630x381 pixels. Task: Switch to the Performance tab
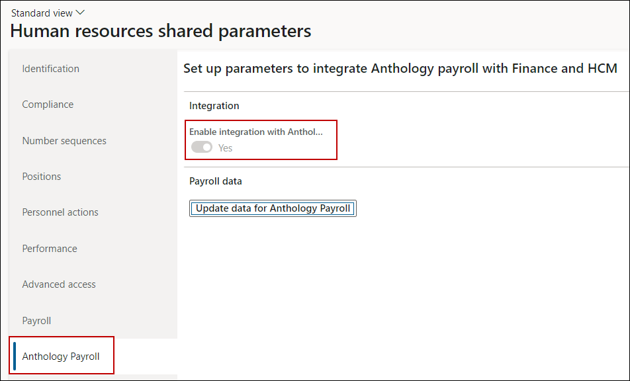(x=50, y=249)
